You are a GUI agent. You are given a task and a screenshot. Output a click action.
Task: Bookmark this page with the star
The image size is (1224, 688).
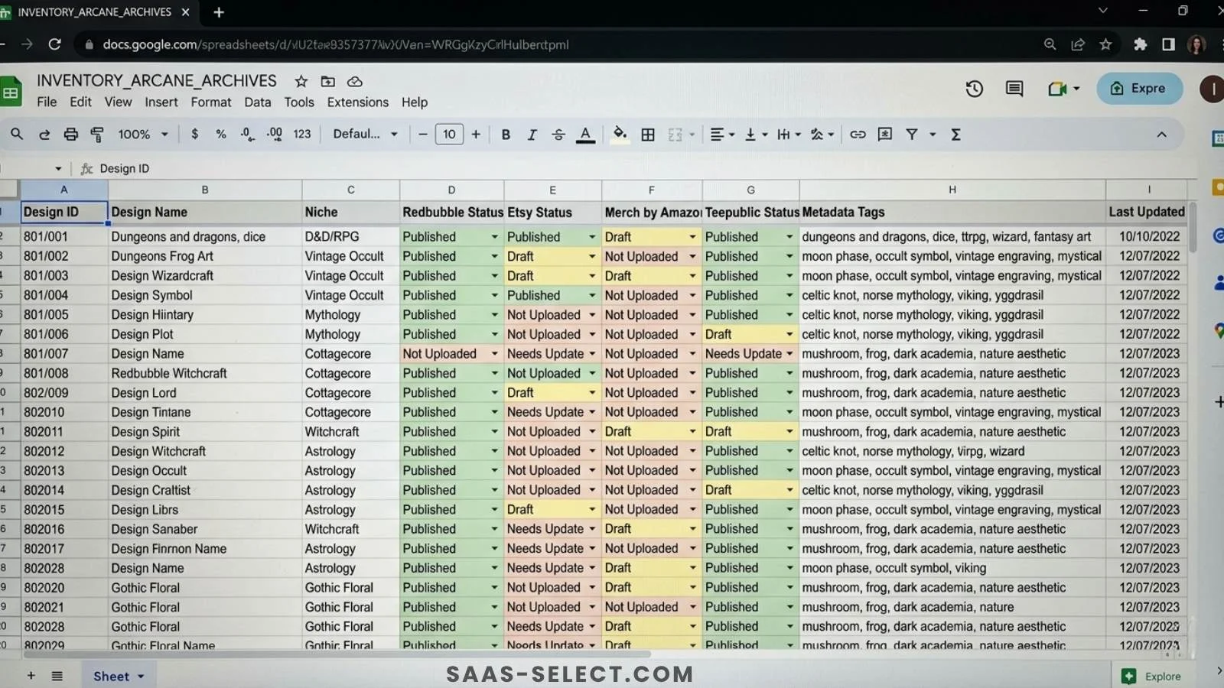click(1105, 44)
